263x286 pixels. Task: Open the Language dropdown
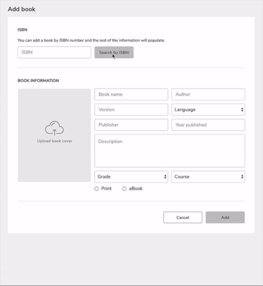[208, 109]
